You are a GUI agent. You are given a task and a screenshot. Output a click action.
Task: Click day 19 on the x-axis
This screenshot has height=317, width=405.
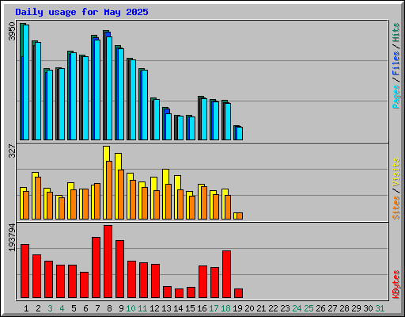(x=237, y=308)
